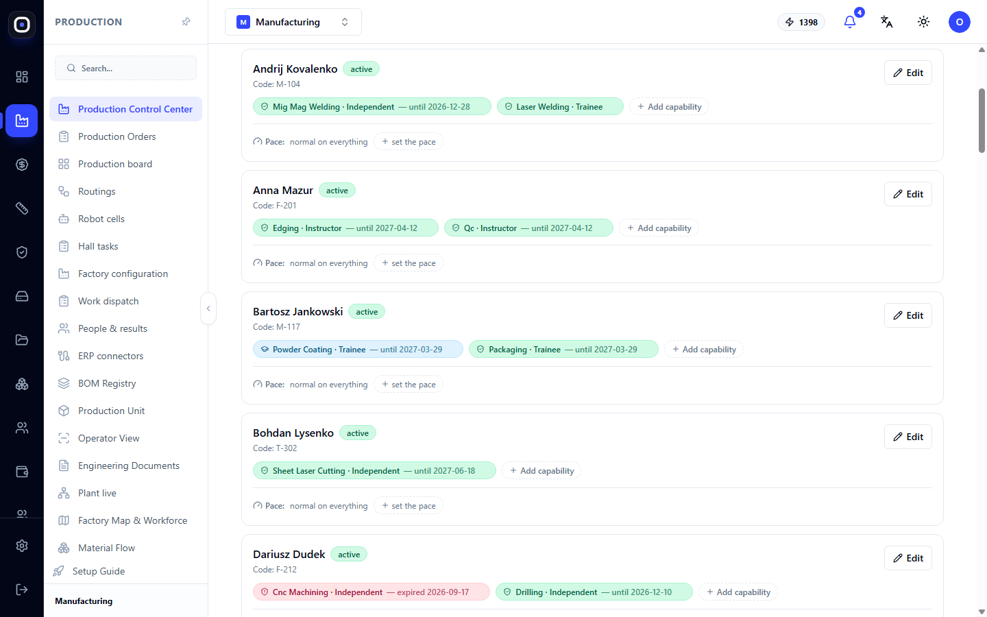Open the app logo at top left
The image size is (987, 617).
(x=22, y=25)
